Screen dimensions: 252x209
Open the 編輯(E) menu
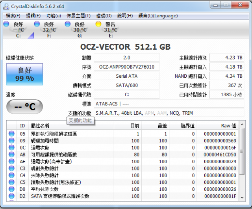click(x=33, y=16)
